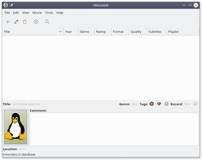Open the File menu
203x161 pixels.
pyautogui.click(x=7, y=13)
